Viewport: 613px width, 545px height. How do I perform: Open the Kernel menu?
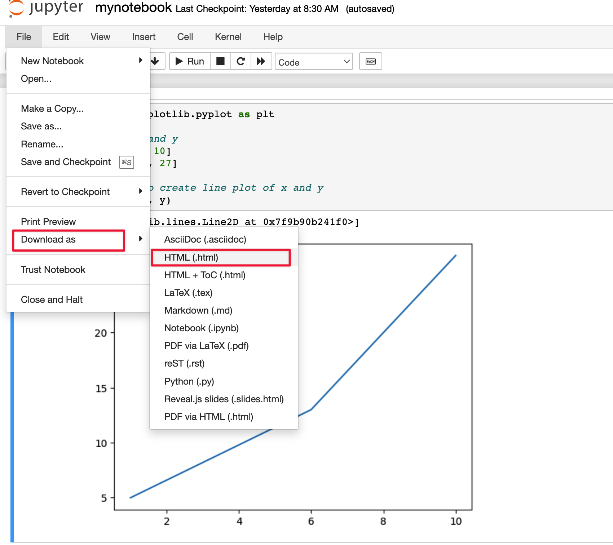228,37
